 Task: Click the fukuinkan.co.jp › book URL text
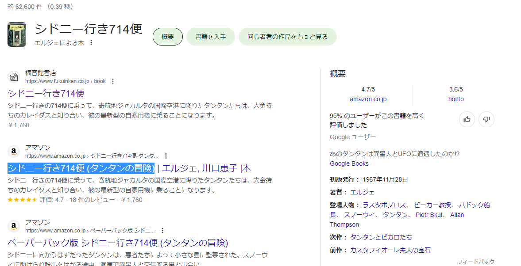coord(66,81)
